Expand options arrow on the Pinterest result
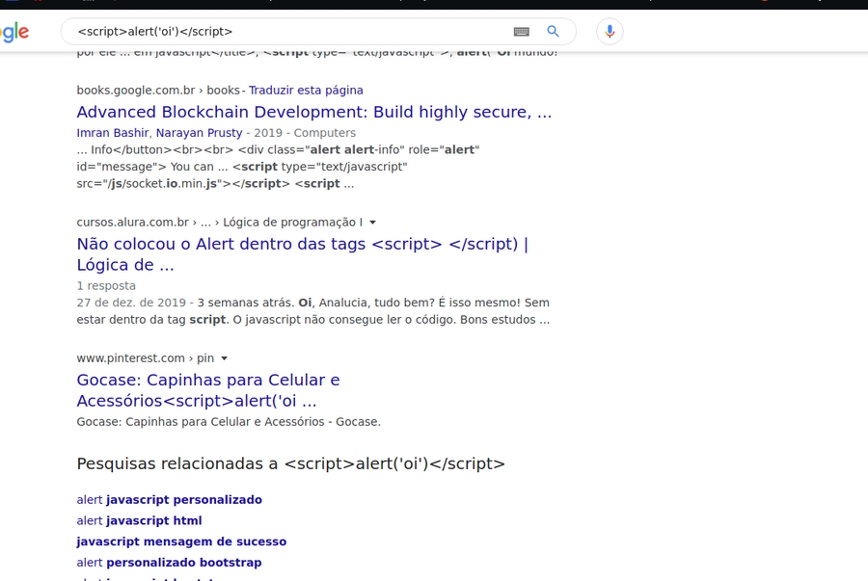This screenshot has width=868, height=581. click(223, 357)
